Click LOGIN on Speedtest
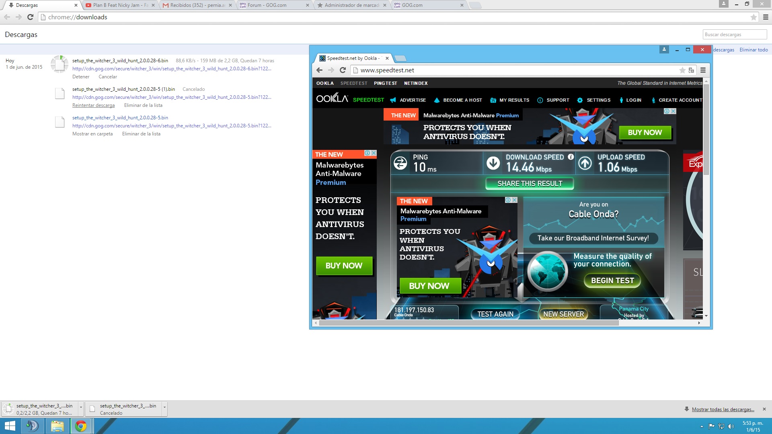Screen dimensions: 772x434 coord(630,100)
